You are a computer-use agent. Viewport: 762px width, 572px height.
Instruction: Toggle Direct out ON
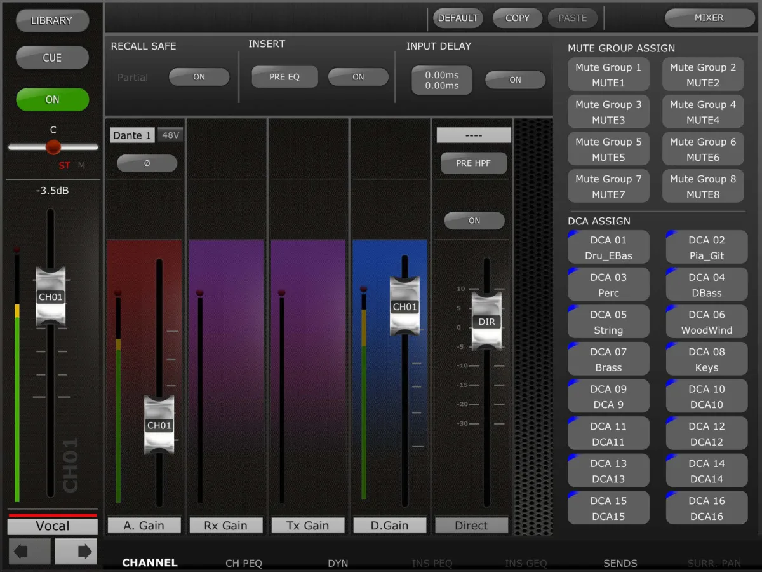coord(474,221)
